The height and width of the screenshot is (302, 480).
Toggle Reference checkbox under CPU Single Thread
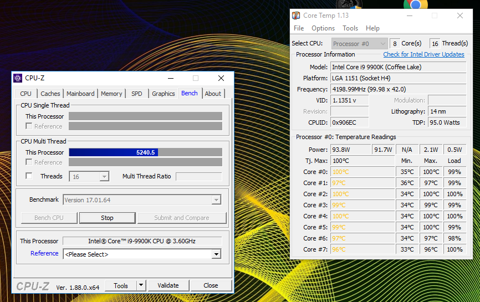pos(29,126)
